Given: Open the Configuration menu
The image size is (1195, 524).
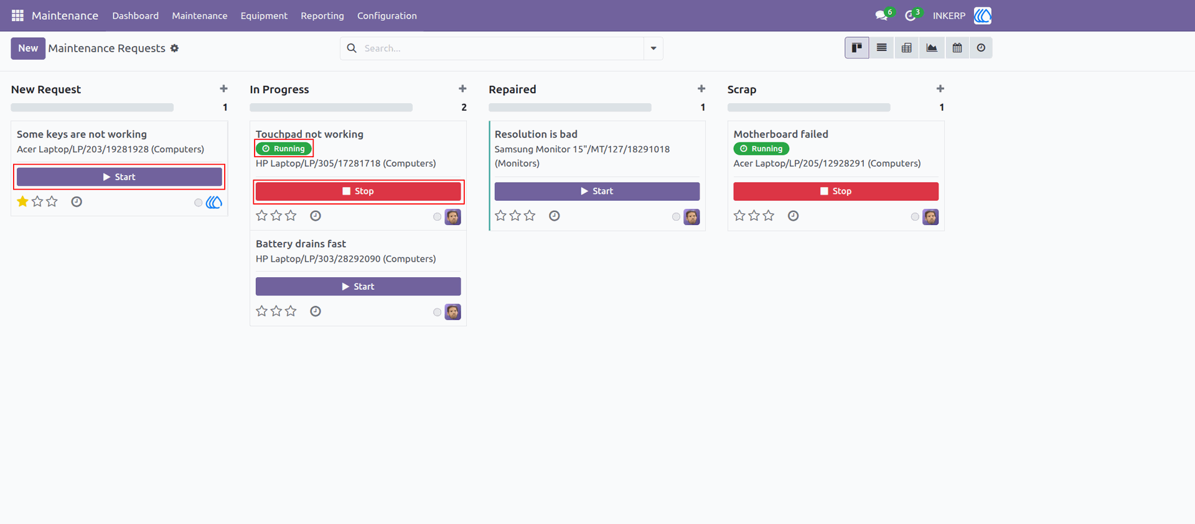Looking at the screenshot, I should tap(387, 16).
